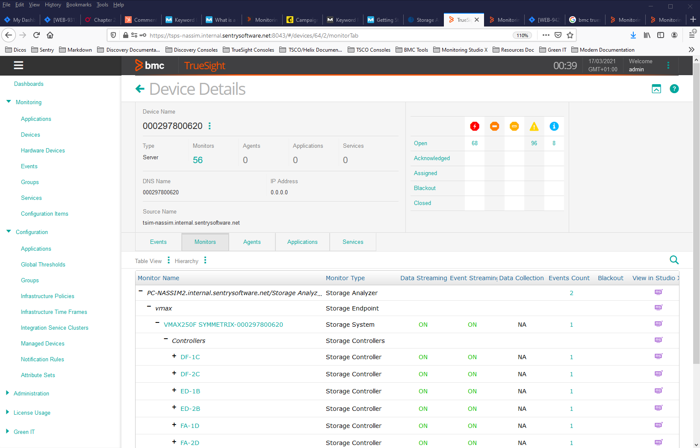
Task: Open a new browser tab
Action: click(693, 20)
